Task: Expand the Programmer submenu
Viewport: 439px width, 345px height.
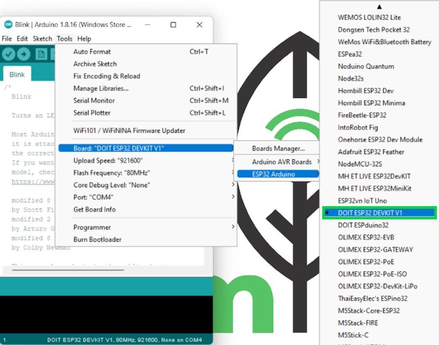Action: 128,227
